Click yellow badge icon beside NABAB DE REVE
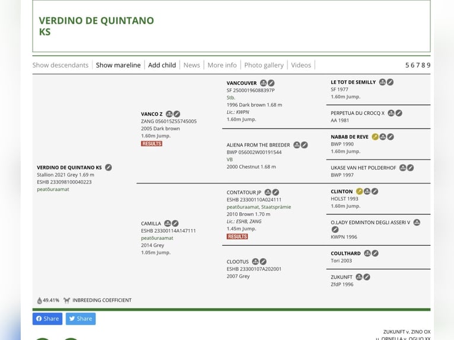The height and width of the screenshot is (340, 454). pos(375,137)
